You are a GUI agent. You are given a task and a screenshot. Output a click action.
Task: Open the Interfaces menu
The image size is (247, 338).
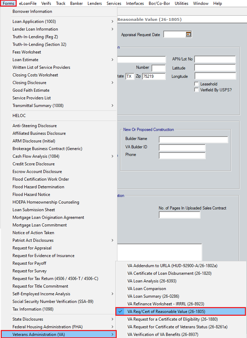coord(135,3)
